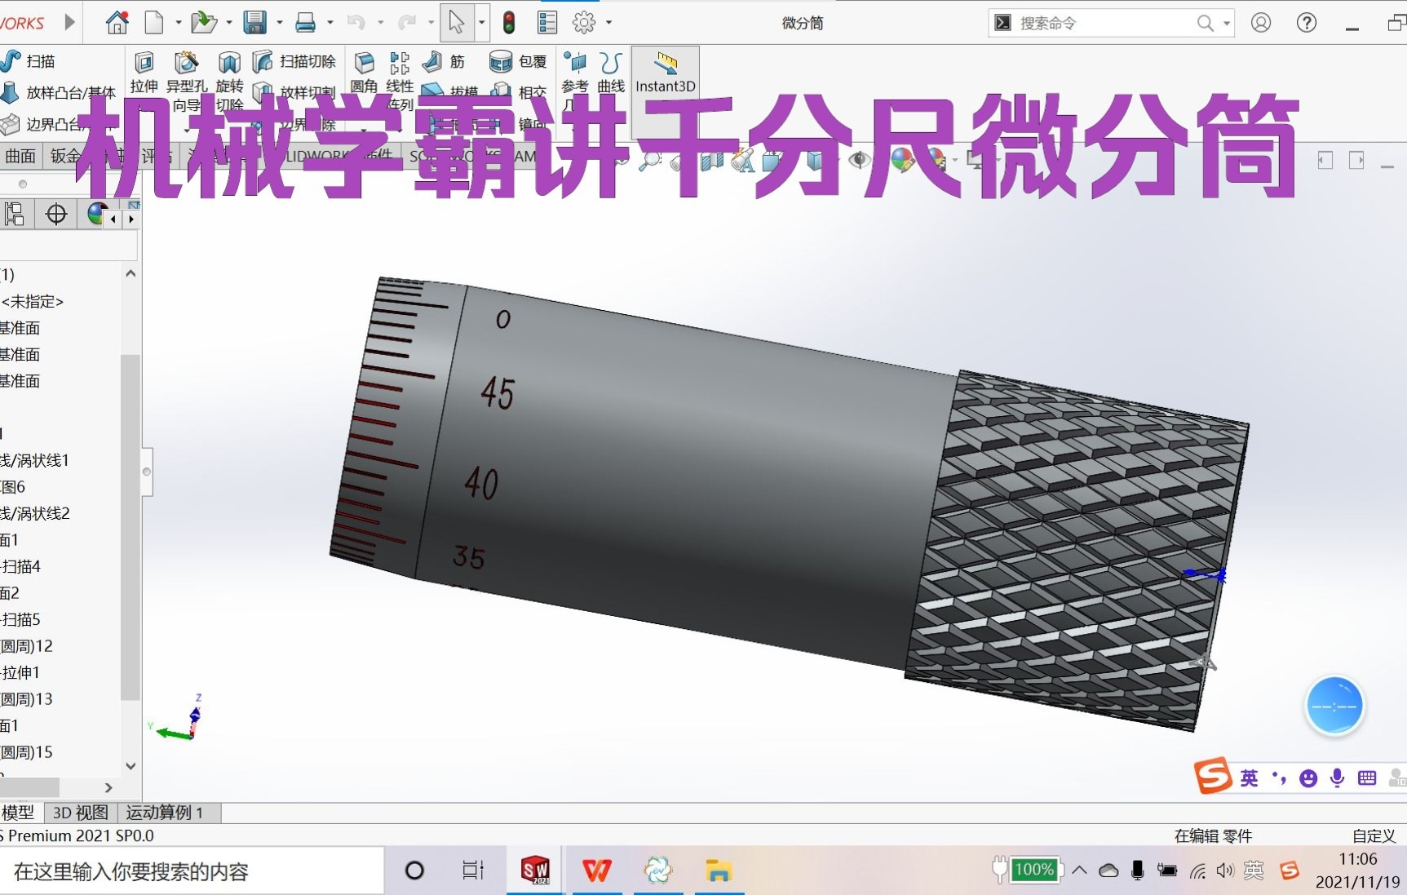Click the 筋 rib feature icon
The image size is (1407, 895).
431,61
